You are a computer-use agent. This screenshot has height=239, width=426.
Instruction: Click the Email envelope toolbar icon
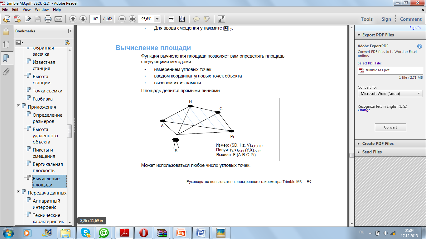pos(58,19)
